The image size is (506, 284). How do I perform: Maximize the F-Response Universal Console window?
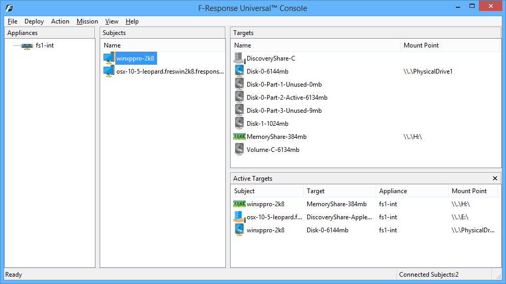pyautogui.click(x=472, y=6)
